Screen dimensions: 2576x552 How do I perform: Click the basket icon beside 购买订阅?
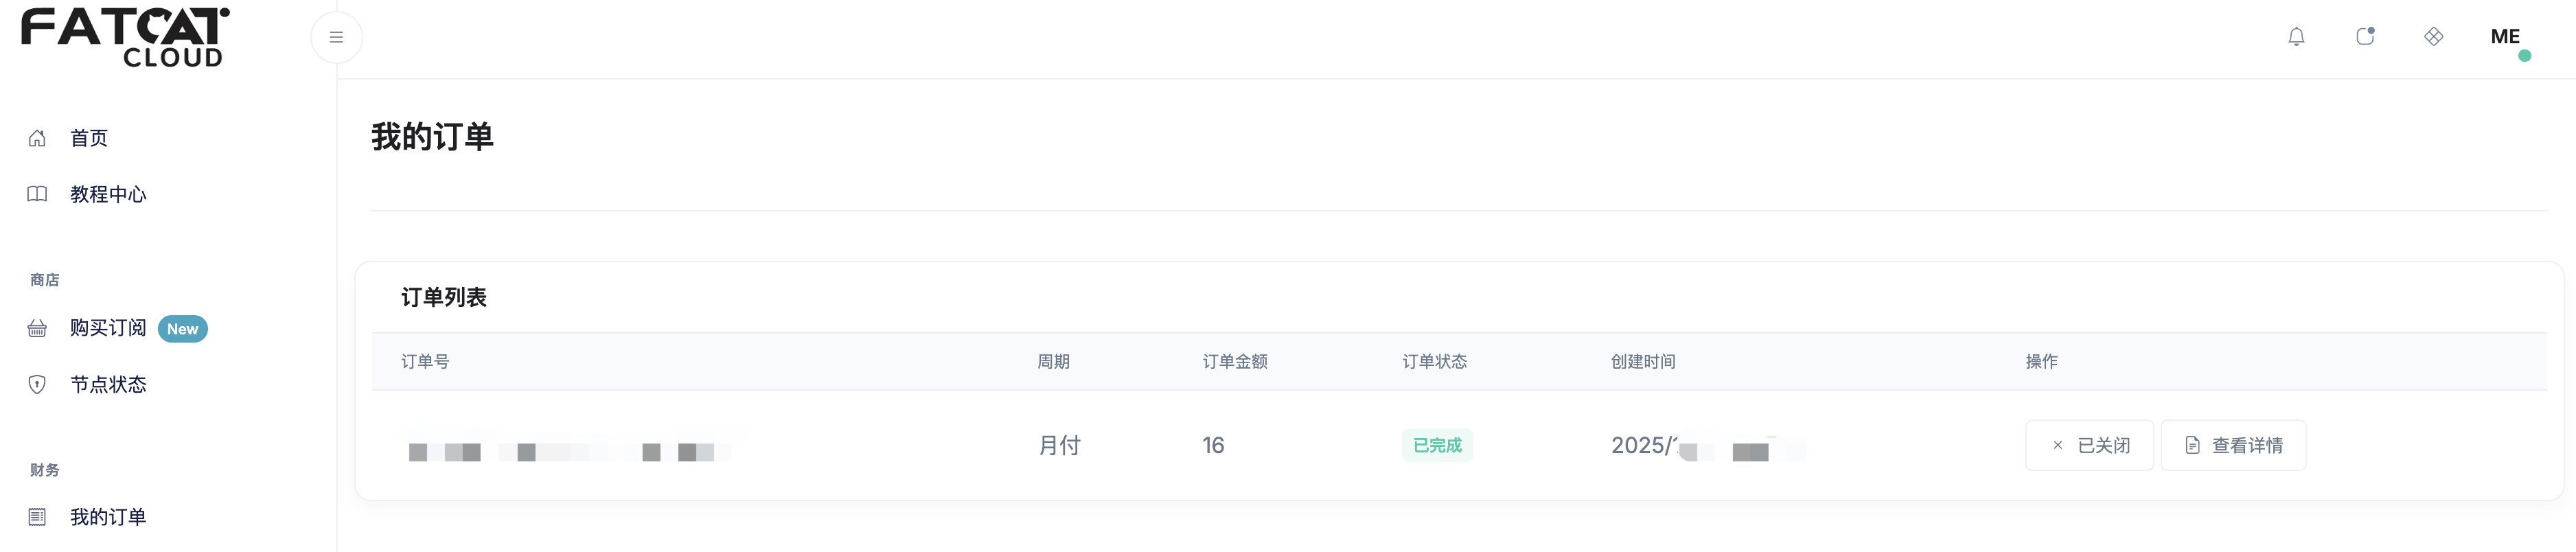(x=37, y=329)
